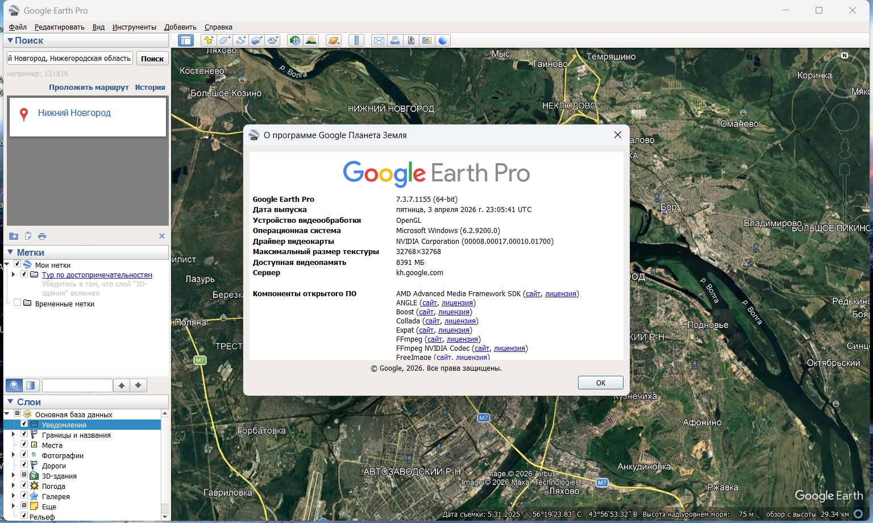Open the planet switcher toolbar icon

click(x=334, y=40)
